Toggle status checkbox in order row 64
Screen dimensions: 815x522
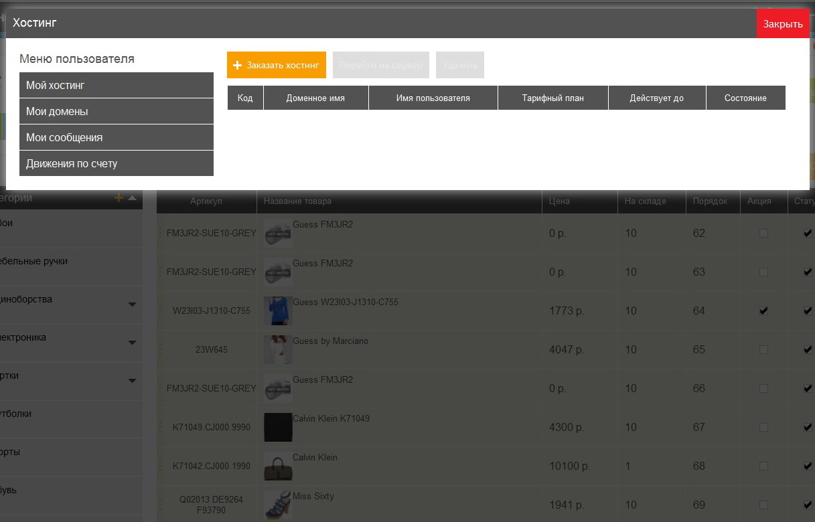click(x=808, y=311)
